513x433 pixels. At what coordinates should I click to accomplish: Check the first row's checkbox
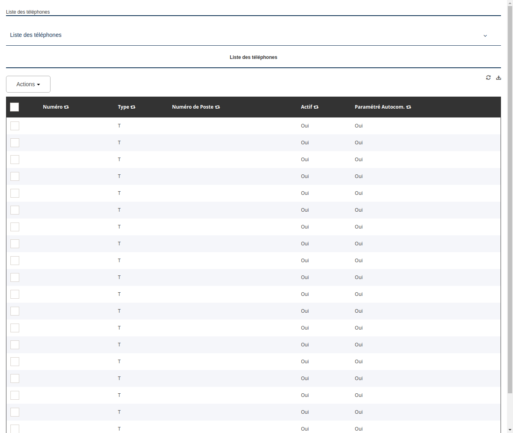point(15,126)
